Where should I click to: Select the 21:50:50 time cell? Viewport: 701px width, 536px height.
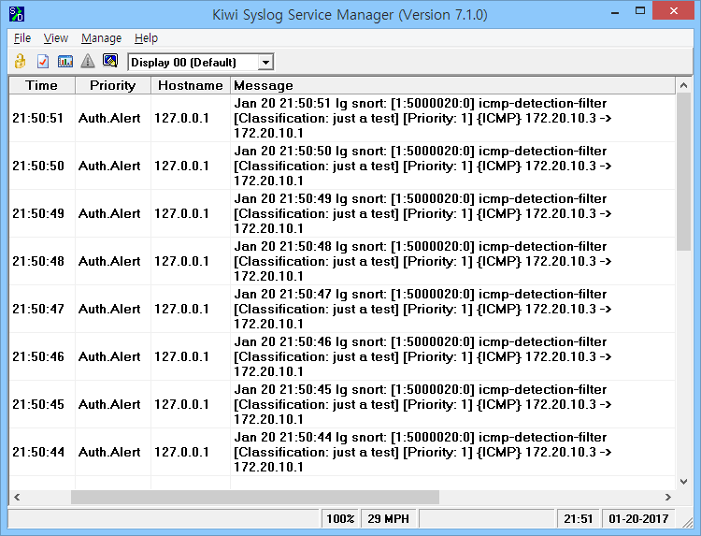(42, 166)
